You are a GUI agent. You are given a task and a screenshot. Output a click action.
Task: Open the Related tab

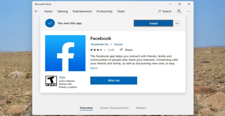pyautogui.click(x=141, y=108)
